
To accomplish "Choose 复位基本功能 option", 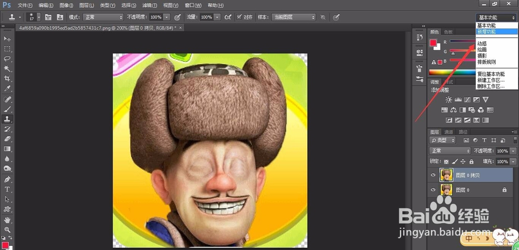I will pos(491,74).
